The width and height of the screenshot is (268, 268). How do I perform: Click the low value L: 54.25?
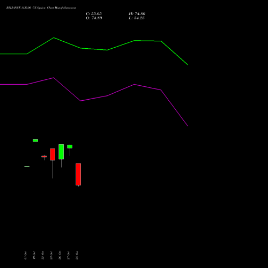(137, 18)
